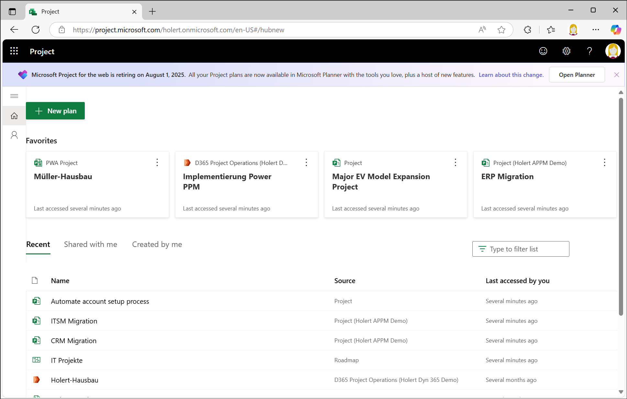Toggle the hamburger navigation menu
Viewport: 627px width, 399px height.
tap(14, 96)
